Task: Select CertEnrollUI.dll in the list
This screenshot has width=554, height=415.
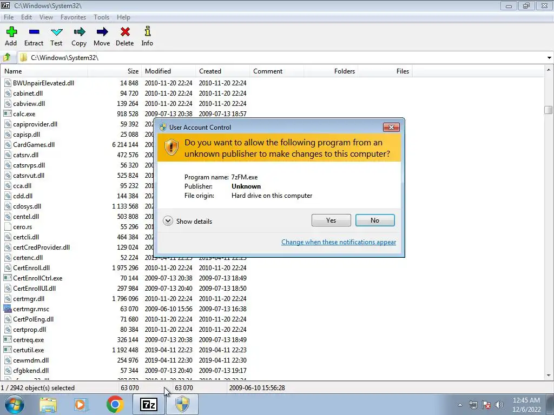Action: click(x=34, y=288)
